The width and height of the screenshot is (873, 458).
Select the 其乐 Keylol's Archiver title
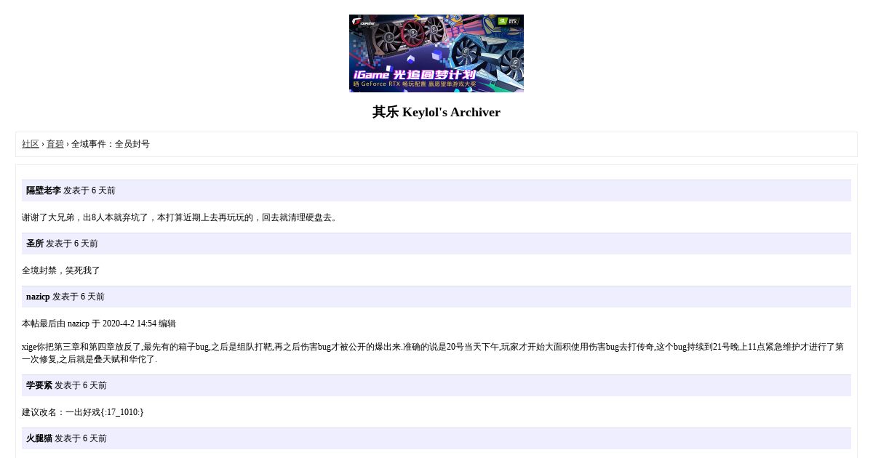pos(436,112)
